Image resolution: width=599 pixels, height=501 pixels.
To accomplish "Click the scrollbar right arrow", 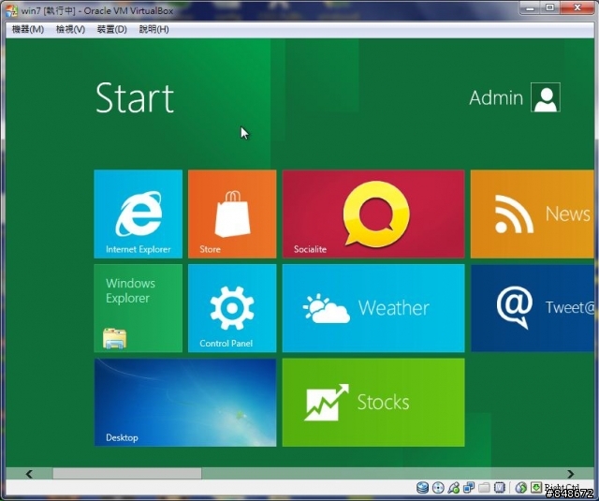I will tap(570, 474).
